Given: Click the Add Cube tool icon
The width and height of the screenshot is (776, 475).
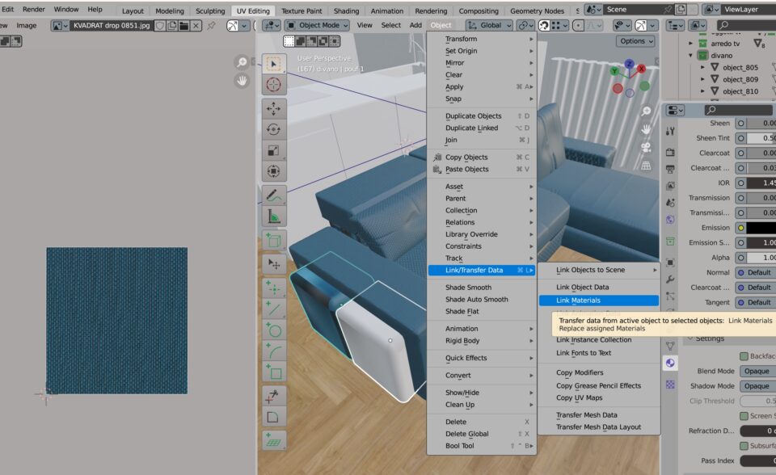Looking at the screenshot, I should [274, 241].
